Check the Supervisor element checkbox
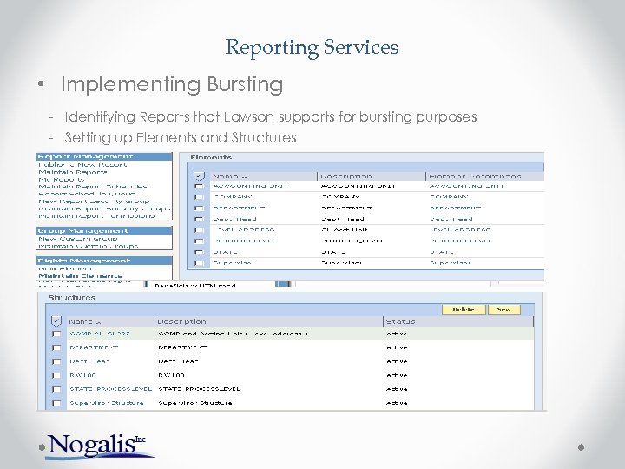The image size is (625, 469). 199,263
